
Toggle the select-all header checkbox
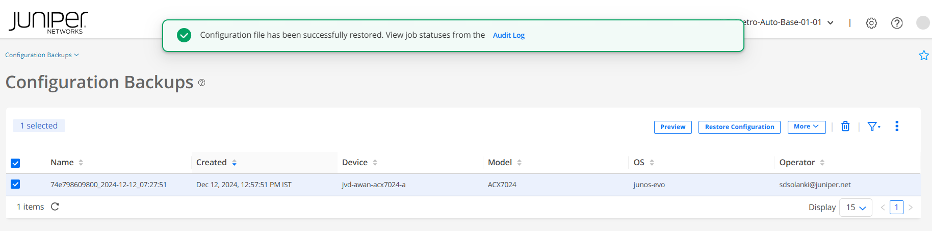[15, 163]
